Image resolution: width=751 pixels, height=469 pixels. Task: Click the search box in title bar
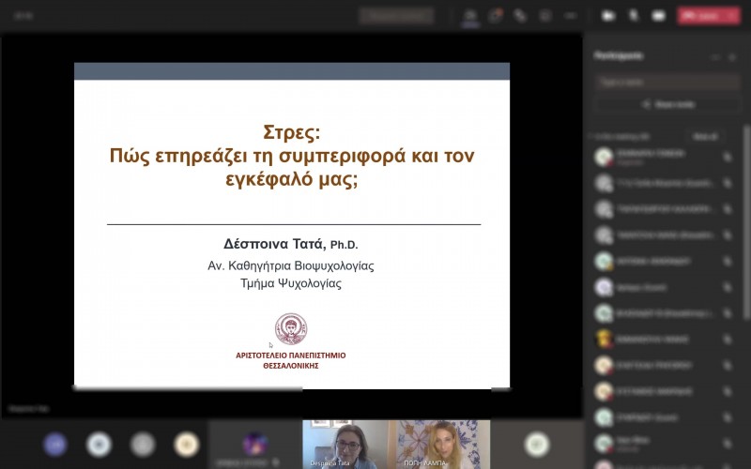coord(396,16)
